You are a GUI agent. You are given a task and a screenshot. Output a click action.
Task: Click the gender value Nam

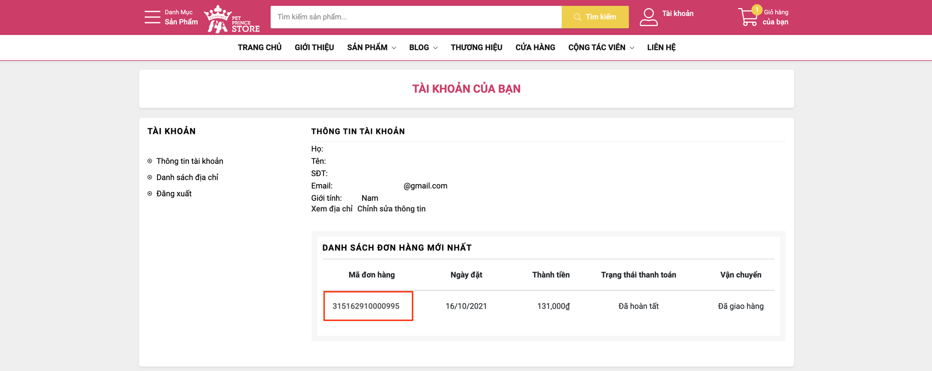[x=370, y=198]
